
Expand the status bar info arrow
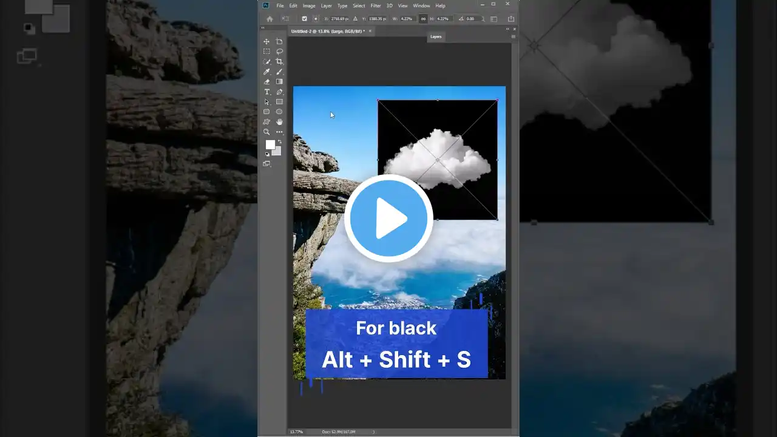pos(373,432)
